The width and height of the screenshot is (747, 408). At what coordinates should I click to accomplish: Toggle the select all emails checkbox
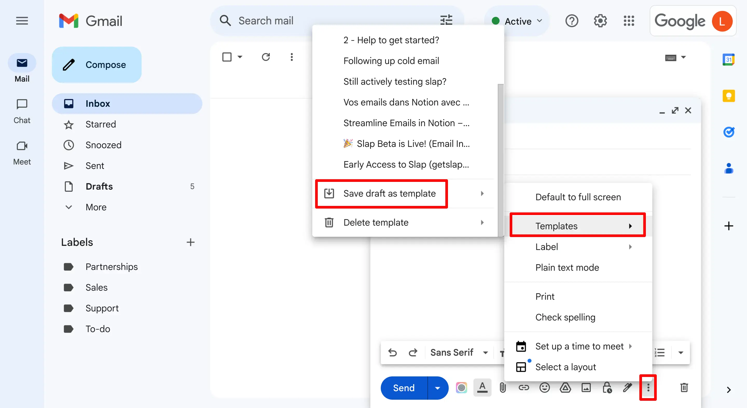click(x=227, y=57)
